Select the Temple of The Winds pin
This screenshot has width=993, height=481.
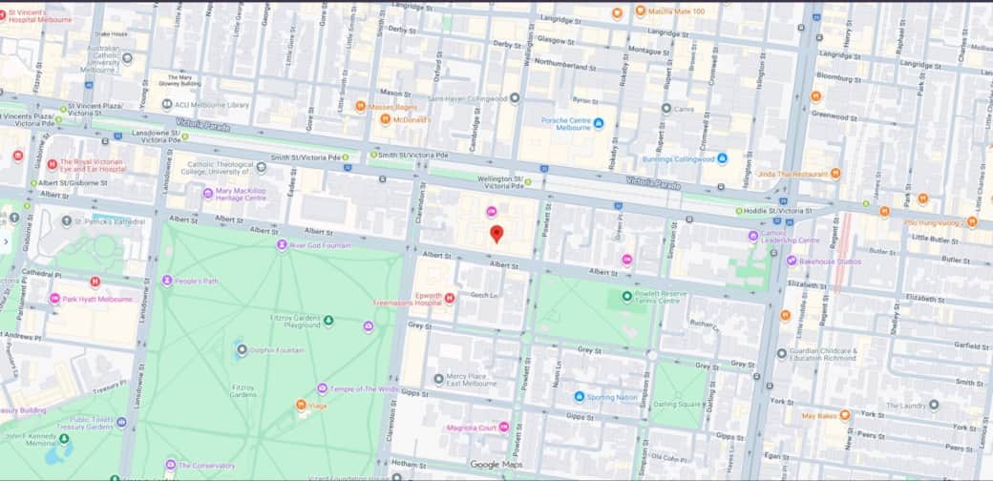coord(323,388)
